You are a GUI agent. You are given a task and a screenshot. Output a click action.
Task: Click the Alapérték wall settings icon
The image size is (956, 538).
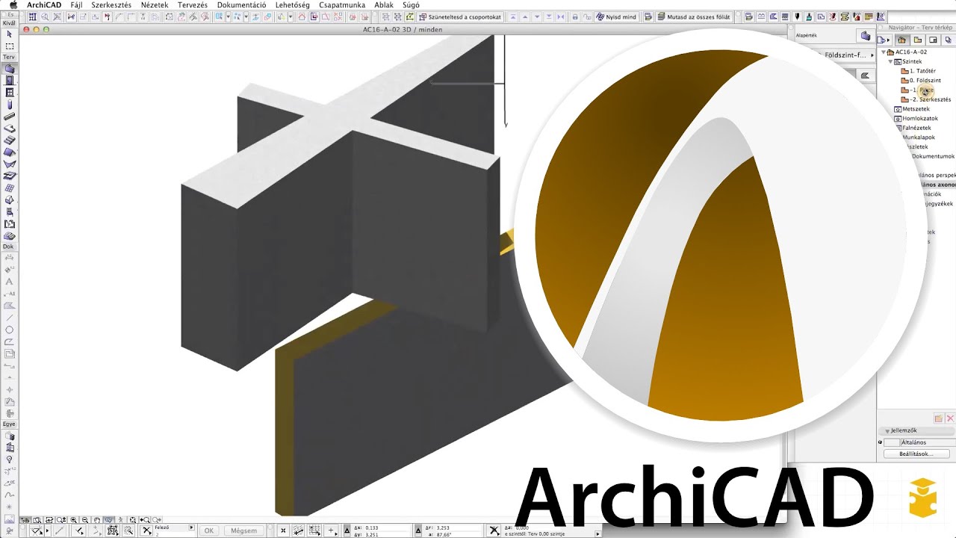click(865, 36)
